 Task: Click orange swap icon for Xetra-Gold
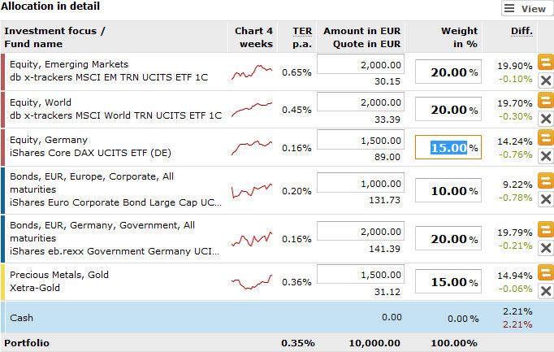546,272
